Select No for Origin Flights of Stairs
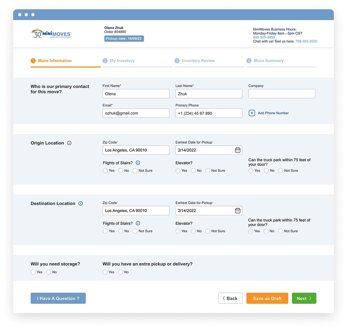The image size is (347, 330). pos(121,171)
